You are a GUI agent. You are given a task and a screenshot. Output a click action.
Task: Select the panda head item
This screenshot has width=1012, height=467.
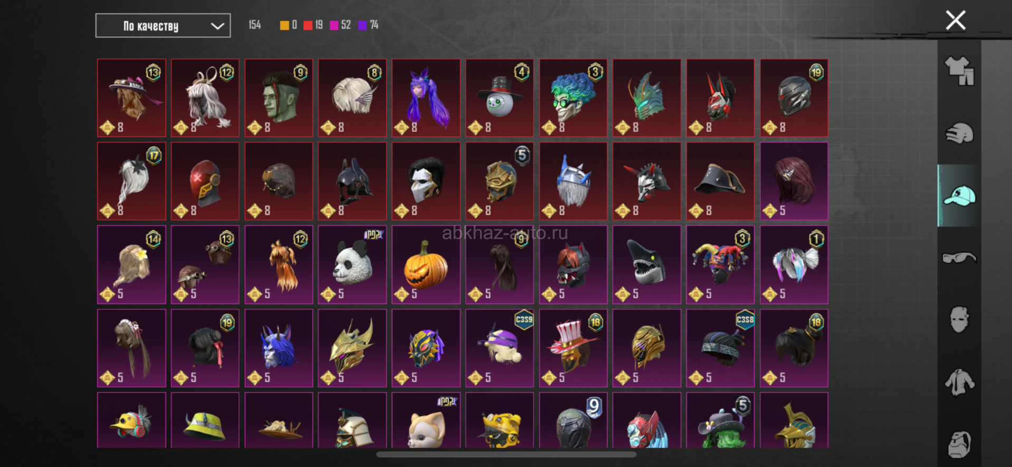(x=352, y=265)
